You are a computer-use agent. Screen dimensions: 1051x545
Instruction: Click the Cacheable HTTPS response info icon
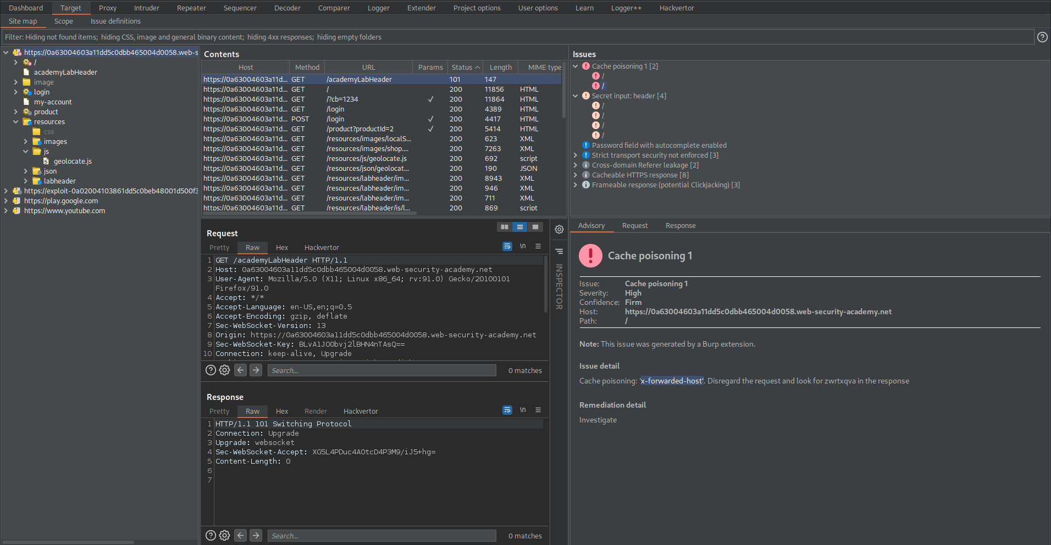click(x=586, y=175)
